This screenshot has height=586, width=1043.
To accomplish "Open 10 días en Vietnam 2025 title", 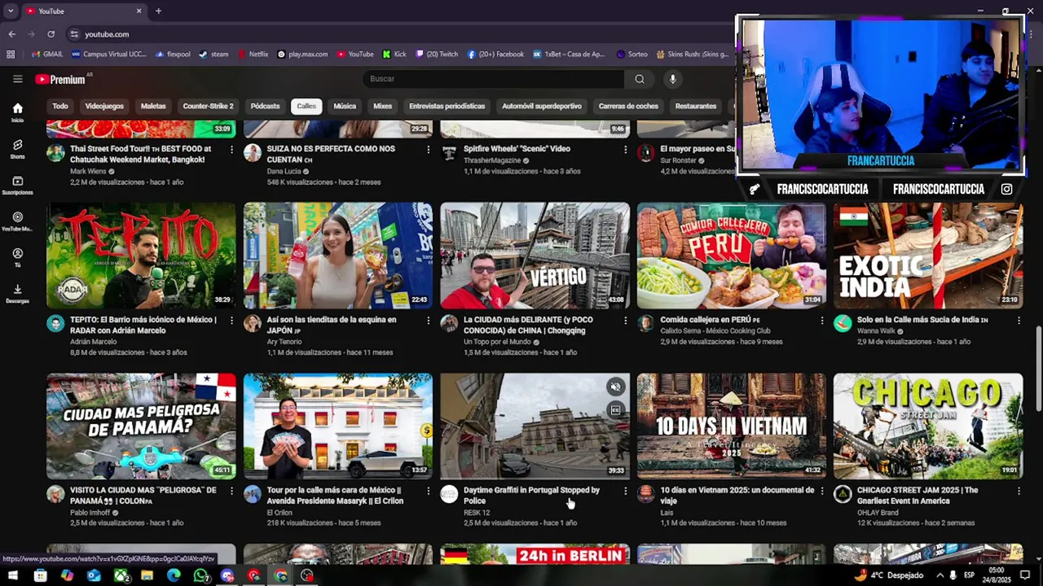I will (x=737, y=495).
